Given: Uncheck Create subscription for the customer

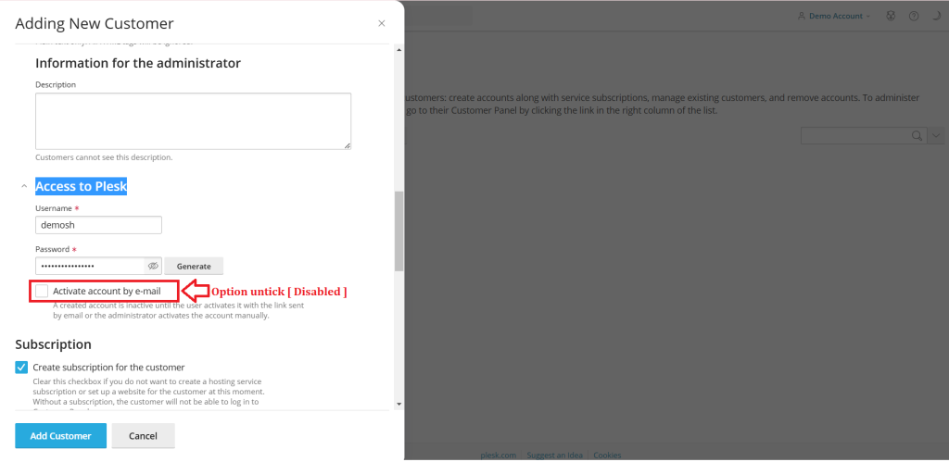Looking at the screenshot, I should (22, 367).
